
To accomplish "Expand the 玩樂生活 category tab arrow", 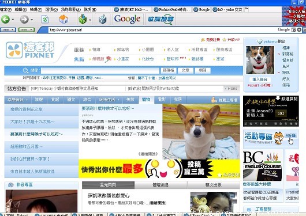I will tap(118, 100).
